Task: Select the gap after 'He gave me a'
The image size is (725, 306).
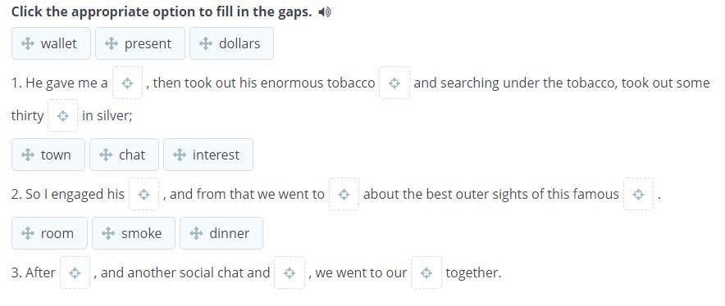Action: [x=128, y=83]
